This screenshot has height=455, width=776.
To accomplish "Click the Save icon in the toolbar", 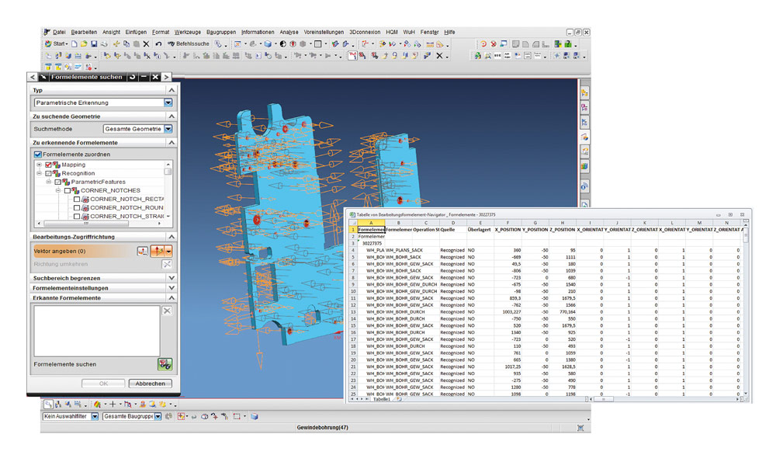I will coord(94,43).
